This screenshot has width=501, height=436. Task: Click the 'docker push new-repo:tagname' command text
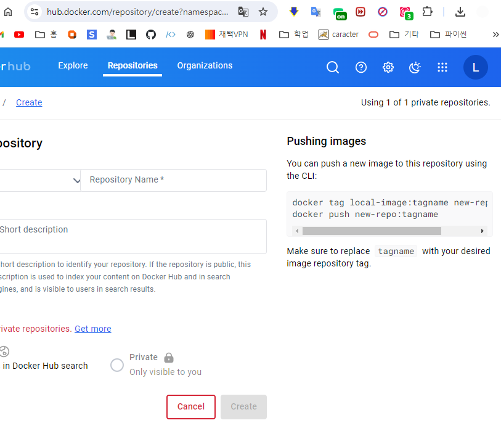365,214
